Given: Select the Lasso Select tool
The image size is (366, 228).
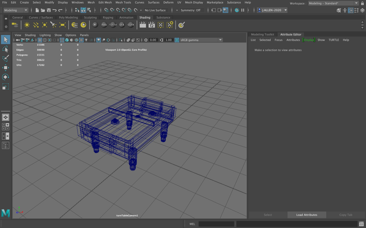Looking at the screenshot, I should click(5, 48).
